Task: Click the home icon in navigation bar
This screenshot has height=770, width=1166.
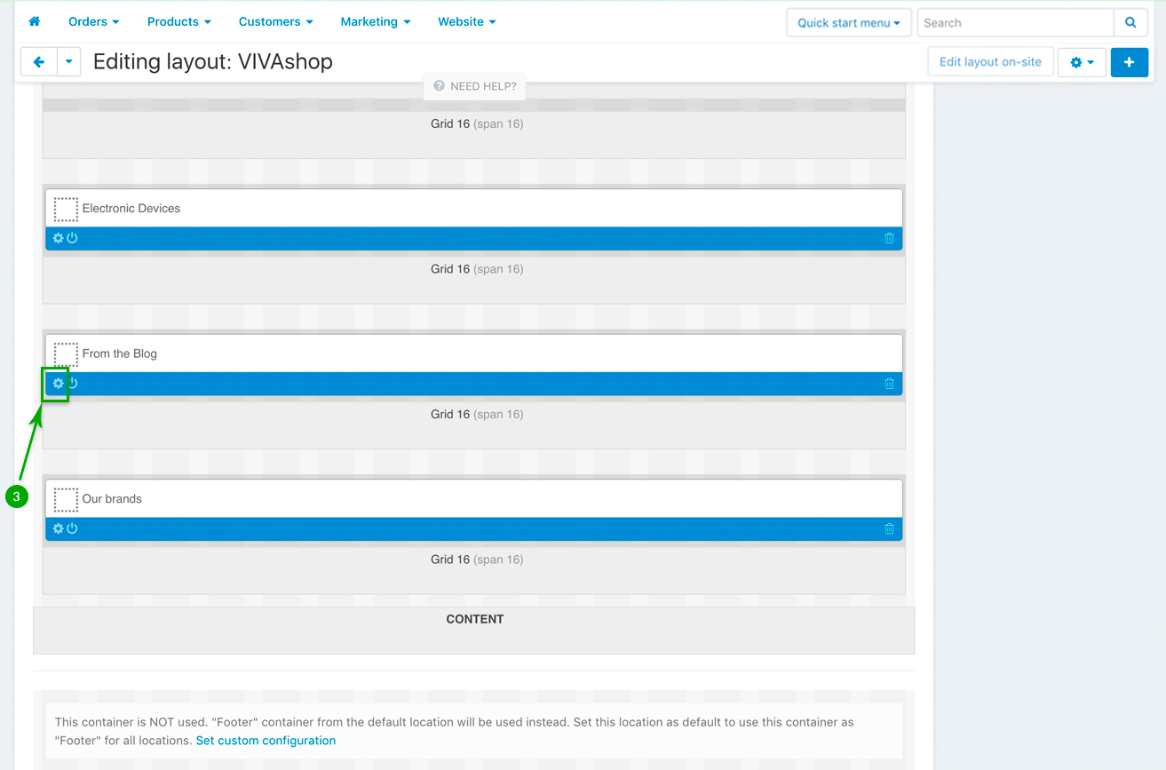Action: click(x=35, y=21)
